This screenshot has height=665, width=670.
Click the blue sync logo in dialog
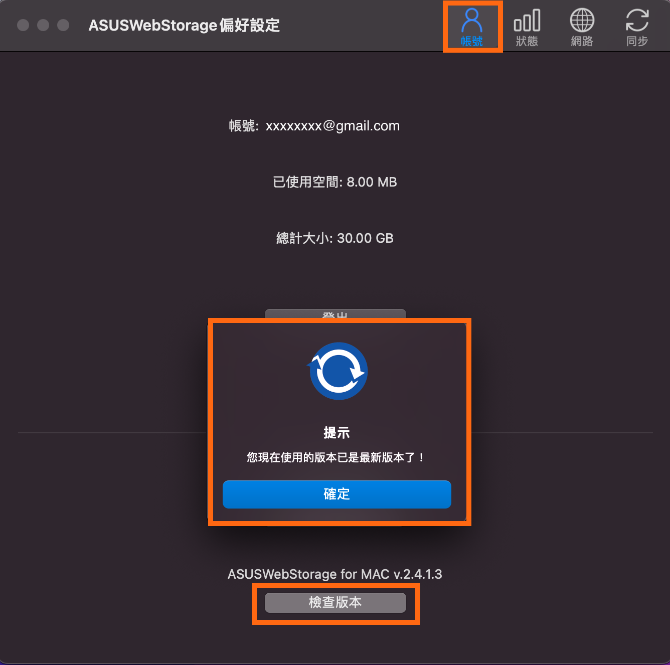click(x=339, y=371)
